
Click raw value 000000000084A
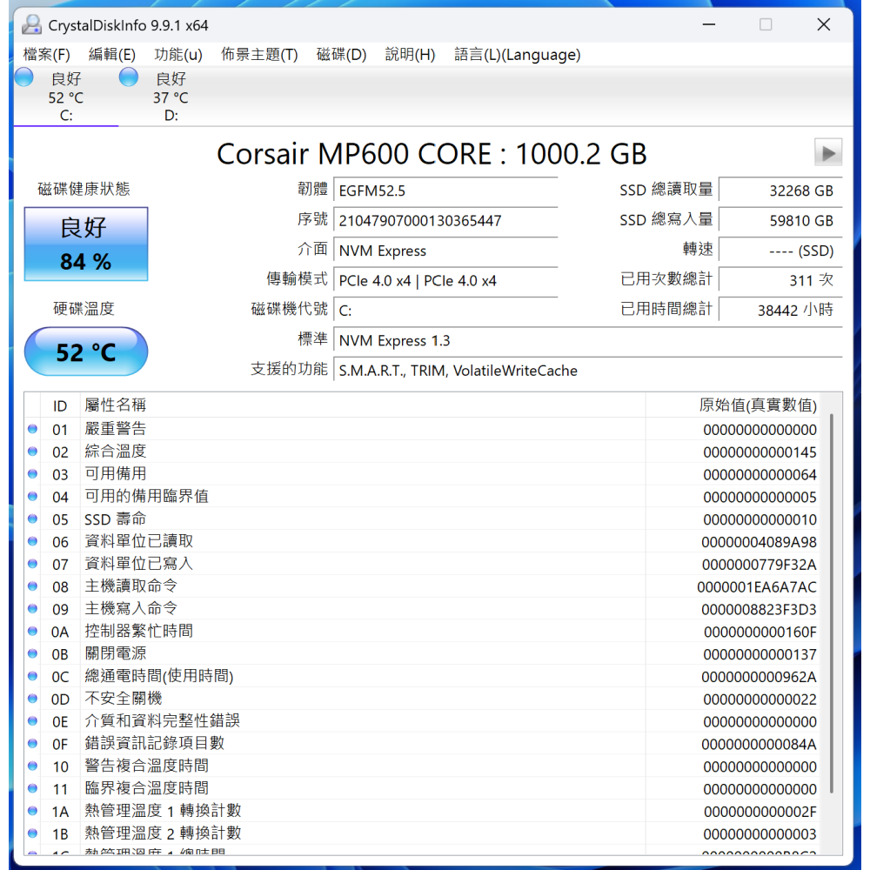[759, 744]
